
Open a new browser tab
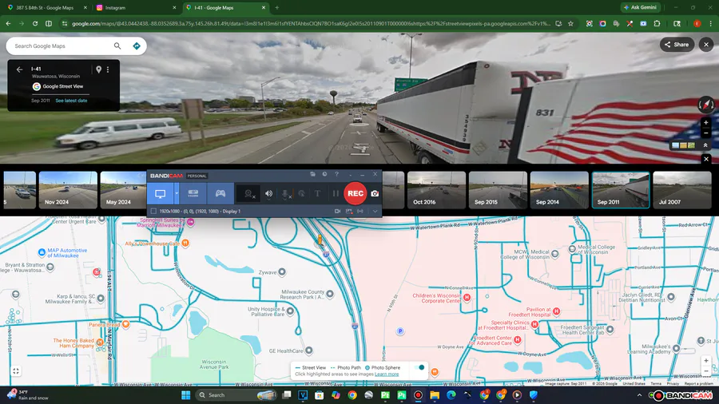click(x=277, y=8)
